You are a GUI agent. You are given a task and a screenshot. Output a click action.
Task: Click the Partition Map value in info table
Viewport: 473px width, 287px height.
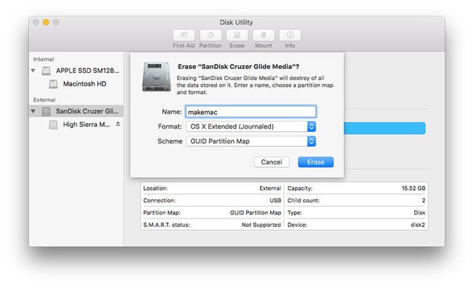(255, 213)
